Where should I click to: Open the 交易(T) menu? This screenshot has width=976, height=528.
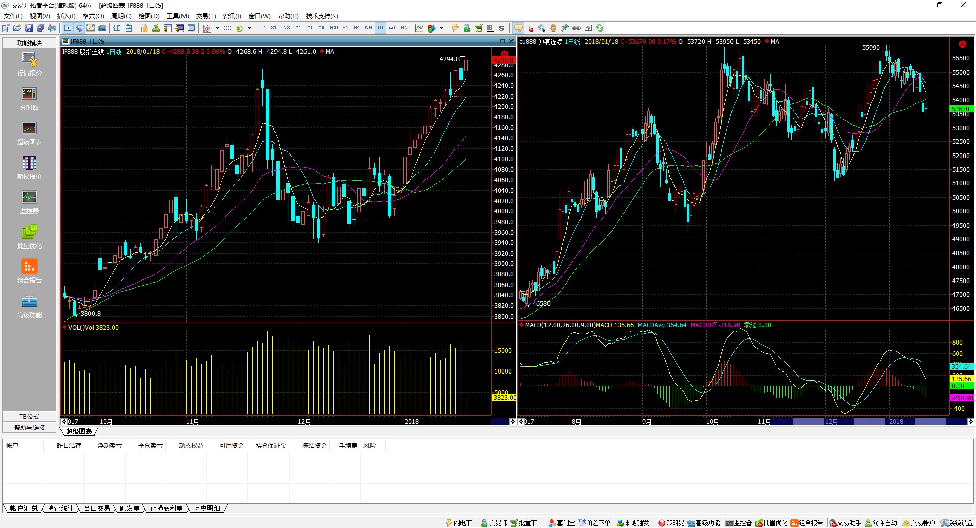click(x=206, y=16)
